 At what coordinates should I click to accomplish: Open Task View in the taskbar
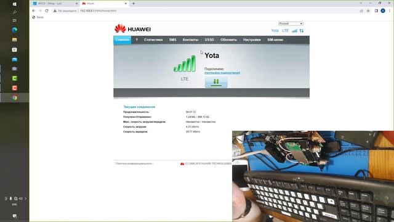(x=15, y=20)
